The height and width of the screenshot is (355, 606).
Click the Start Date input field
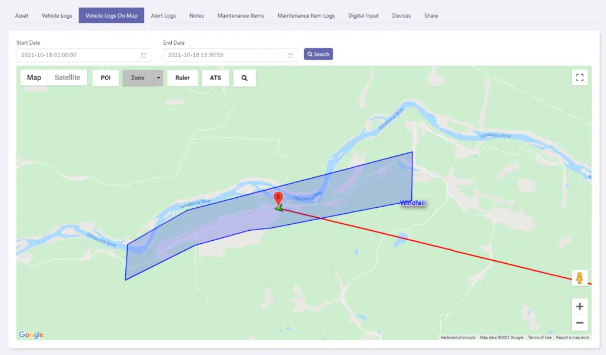[76, 55]
